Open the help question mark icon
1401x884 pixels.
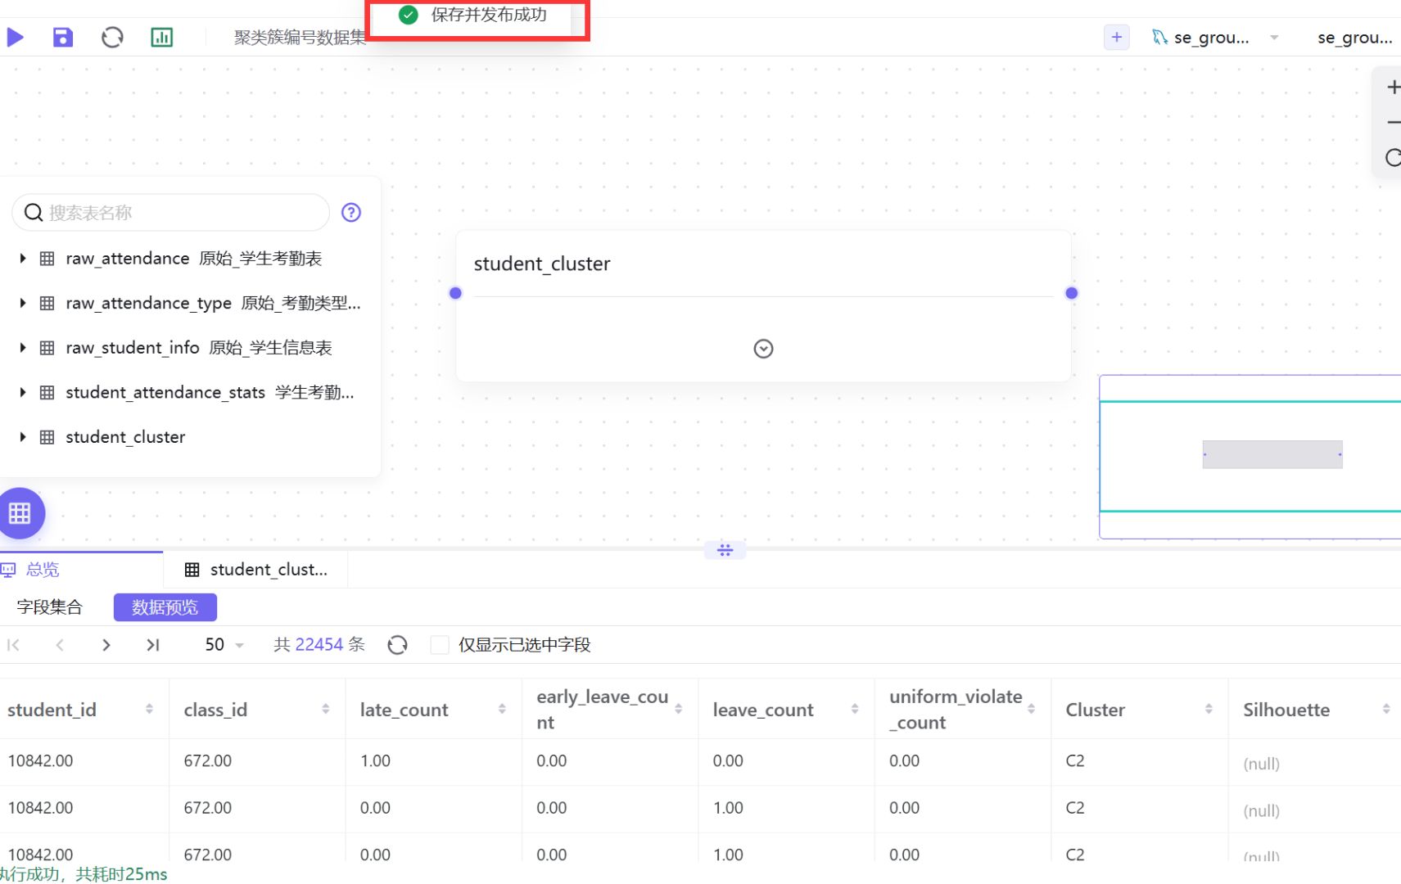tap(351, 213)
